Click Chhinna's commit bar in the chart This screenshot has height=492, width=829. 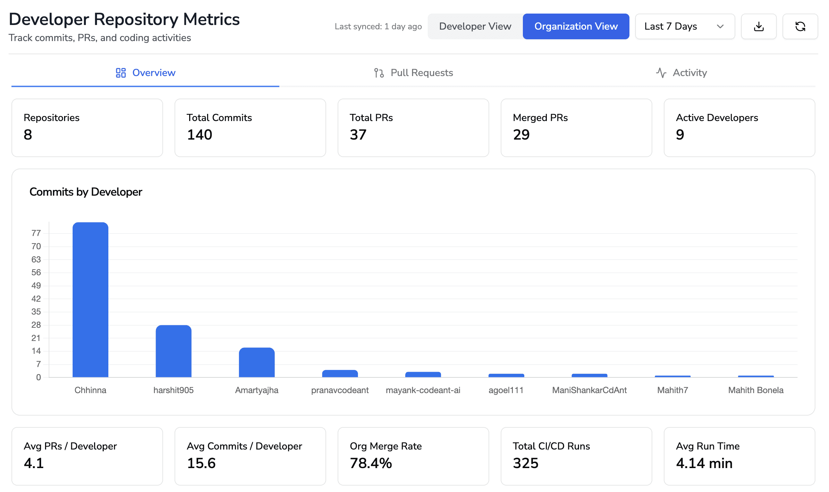pos(90,300)
